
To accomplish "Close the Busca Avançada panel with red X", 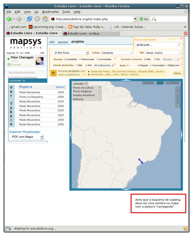I will [x=181, y=39].
